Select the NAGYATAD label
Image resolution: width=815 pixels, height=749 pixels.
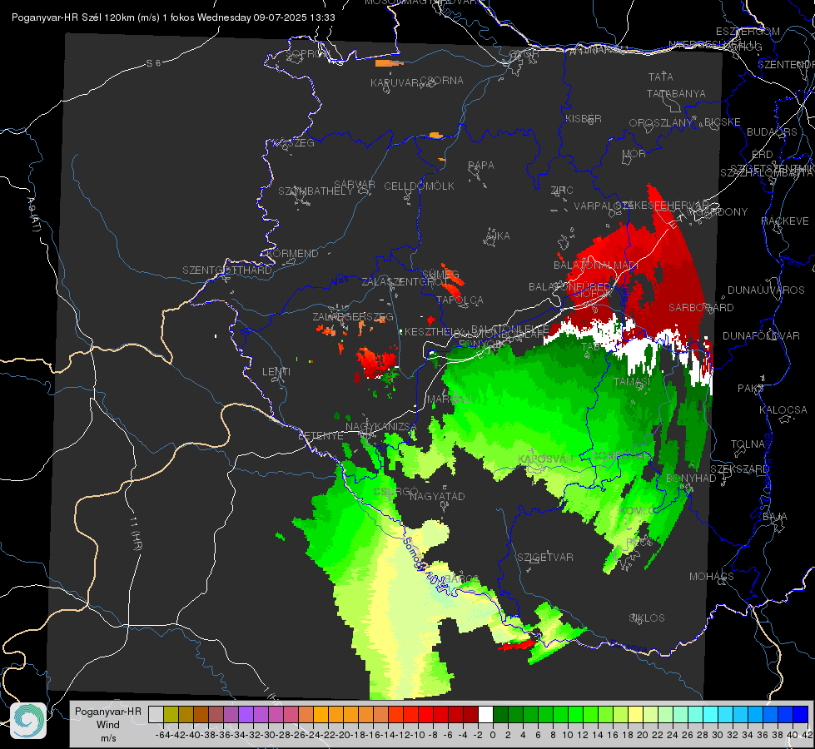(437, 496)
